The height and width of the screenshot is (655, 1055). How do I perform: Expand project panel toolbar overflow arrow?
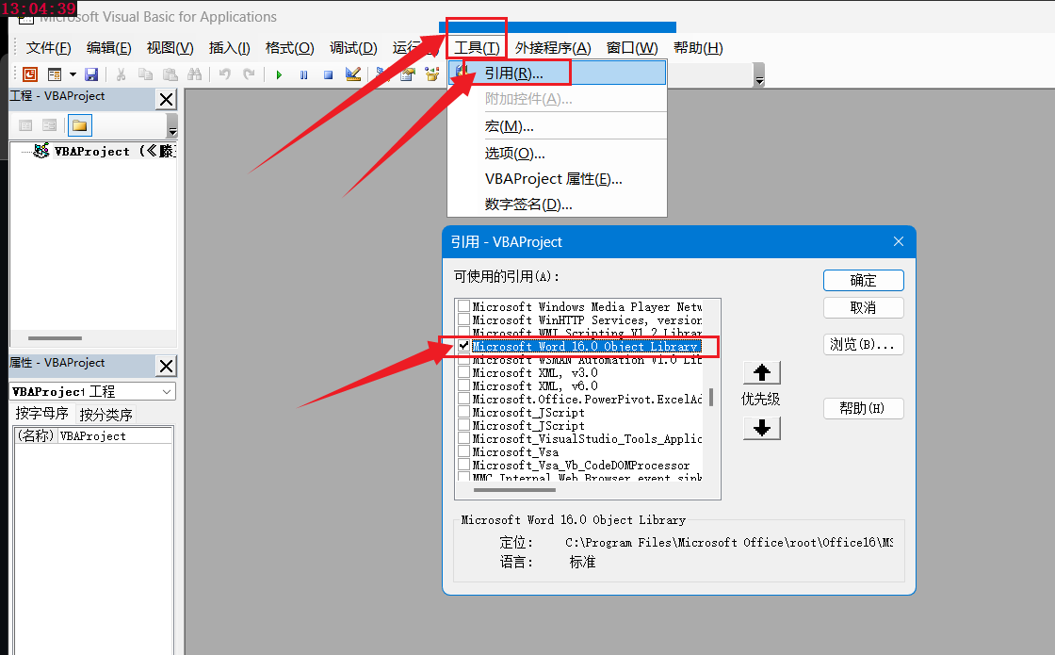click(x=172, y=126)
